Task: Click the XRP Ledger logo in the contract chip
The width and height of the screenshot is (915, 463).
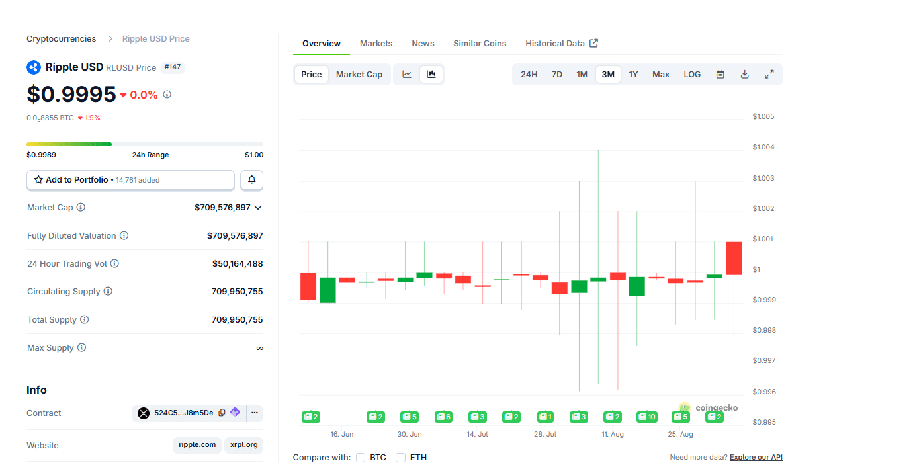Action: pyautogui.click(x=144, y=413)
